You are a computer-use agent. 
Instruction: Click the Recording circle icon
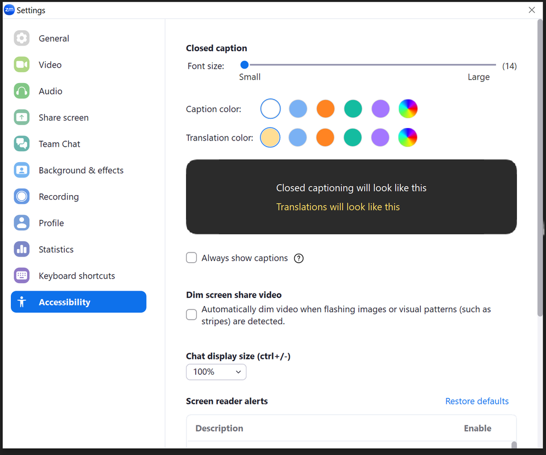(22, 197)
